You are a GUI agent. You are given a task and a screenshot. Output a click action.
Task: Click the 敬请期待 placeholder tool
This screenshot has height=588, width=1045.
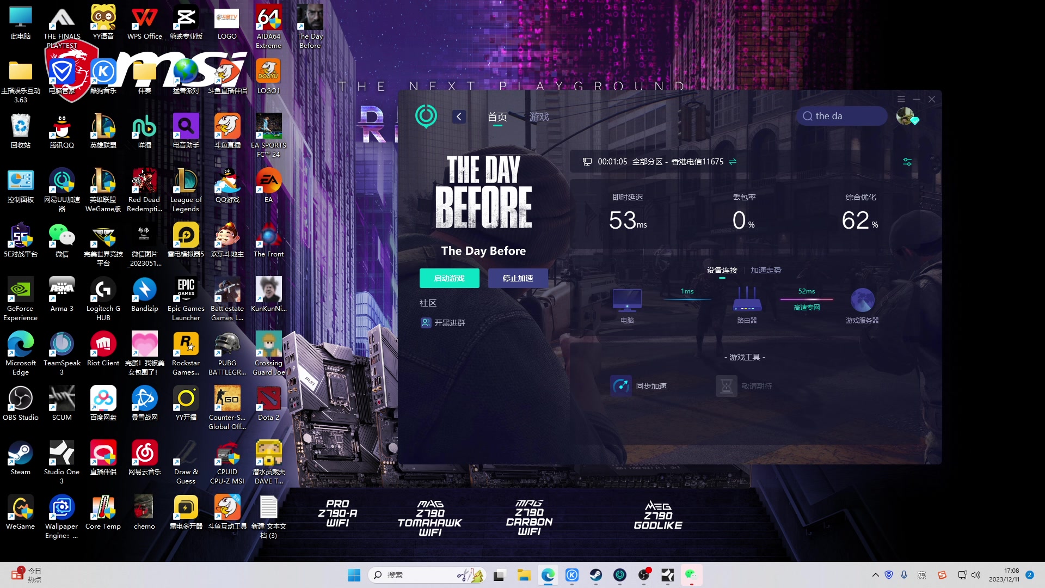pyautogui.click(x=744, y=386)
